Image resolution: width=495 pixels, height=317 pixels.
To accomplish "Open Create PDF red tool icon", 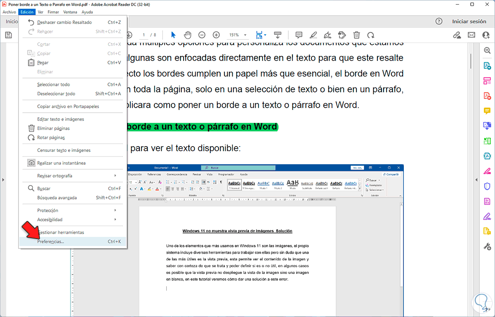I will (x=487, y=96).
